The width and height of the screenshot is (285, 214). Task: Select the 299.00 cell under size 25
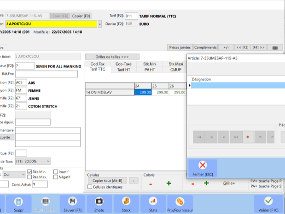coord(160,92)
